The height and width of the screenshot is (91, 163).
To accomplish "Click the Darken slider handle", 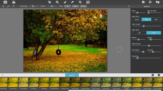I will tap(151, 39).
